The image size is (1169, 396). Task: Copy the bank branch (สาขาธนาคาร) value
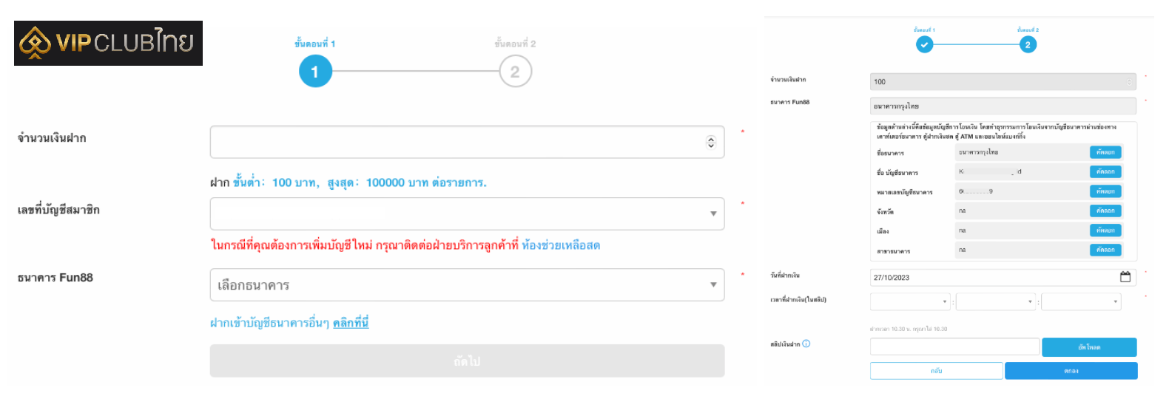click(1105, 250)
